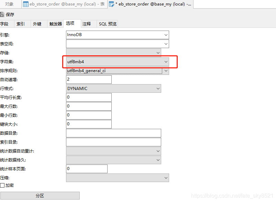Click the 分区 partition button
Screen dimensions: 276x202
tap(40, 196)
